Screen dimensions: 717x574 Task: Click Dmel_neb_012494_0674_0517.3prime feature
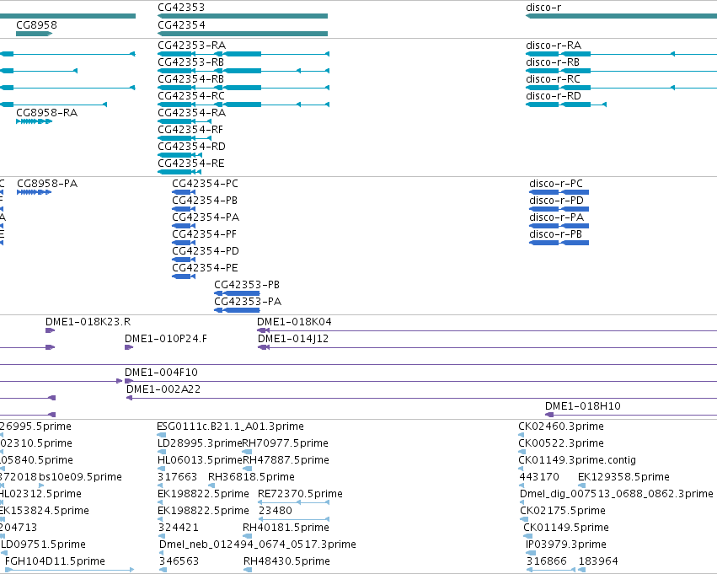[x=161, y=553]
